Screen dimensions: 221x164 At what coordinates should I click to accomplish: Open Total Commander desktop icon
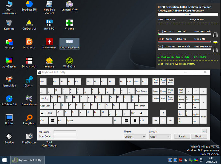pyautogui.click(x=49, y=144)
